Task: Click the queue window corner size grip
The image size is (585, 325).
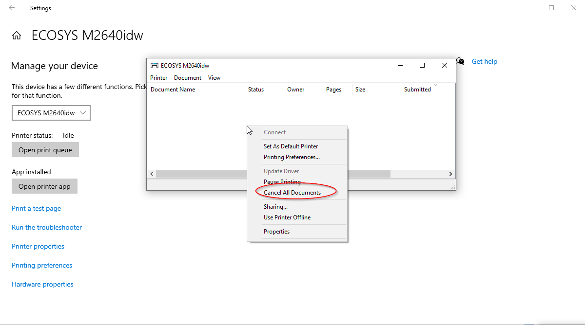Action: (452, 187)
